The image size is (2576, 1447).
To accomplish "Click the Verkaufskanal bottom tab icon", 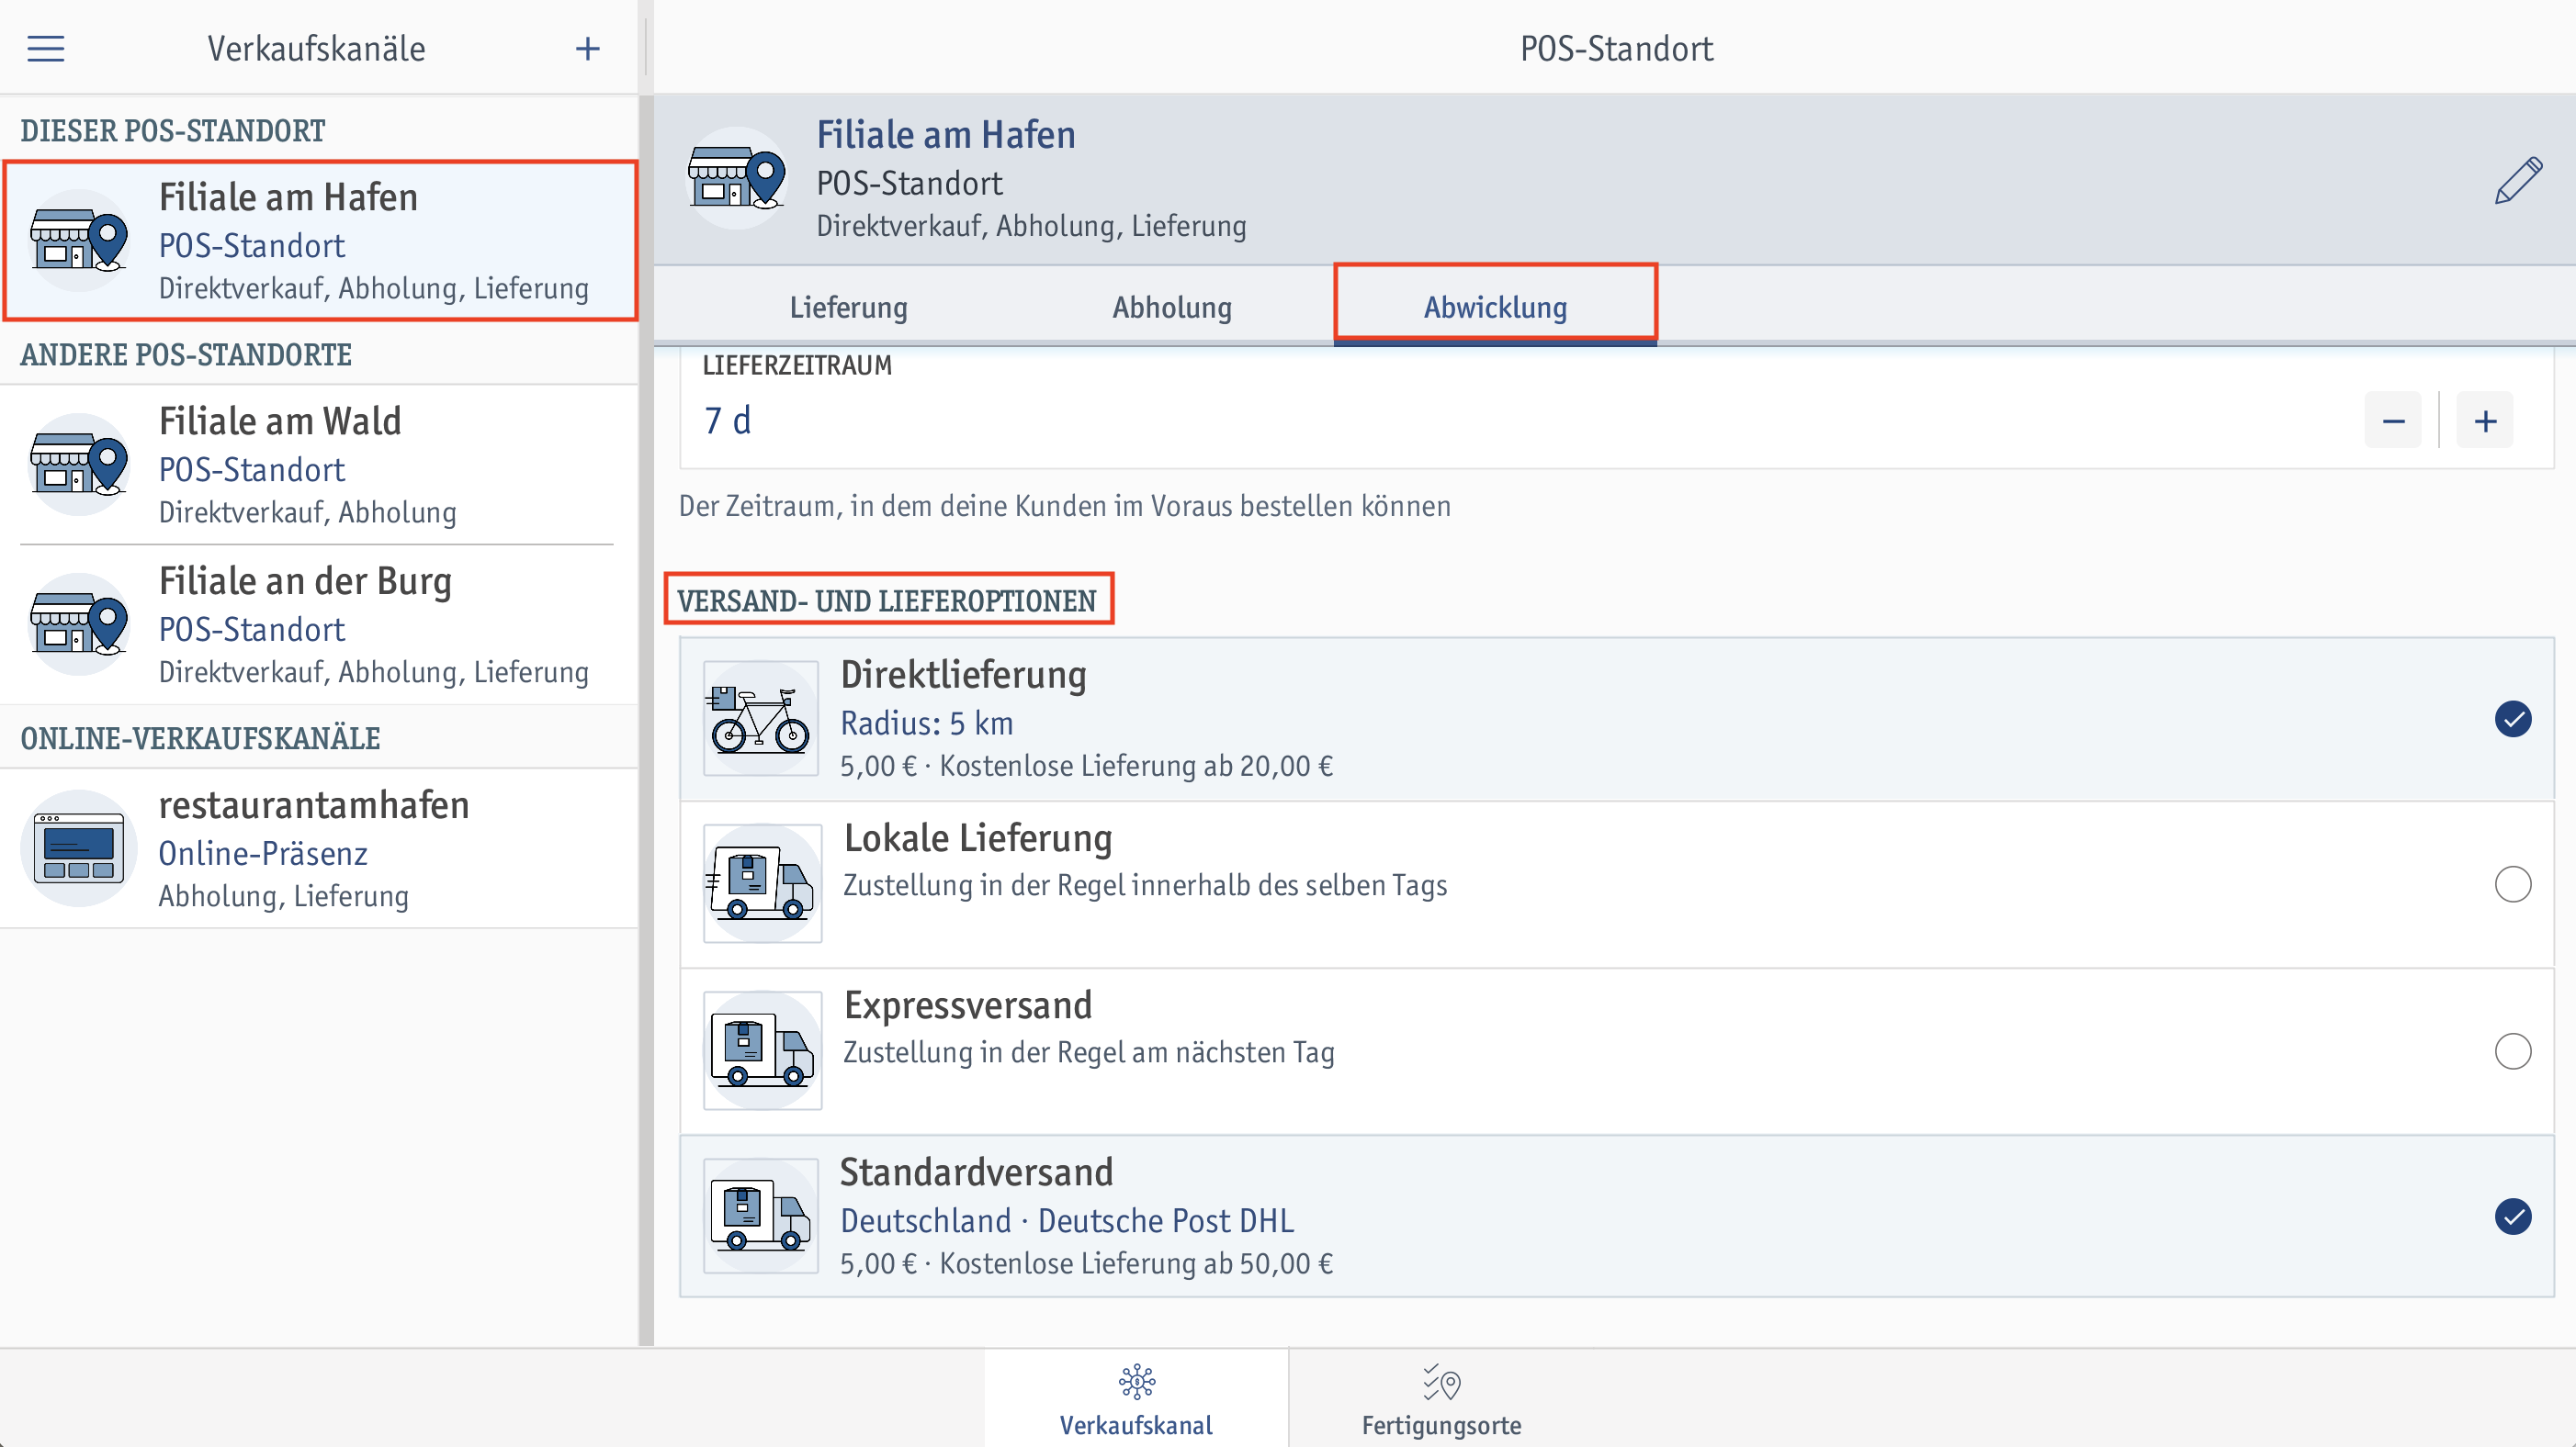I will 1137,1383.
